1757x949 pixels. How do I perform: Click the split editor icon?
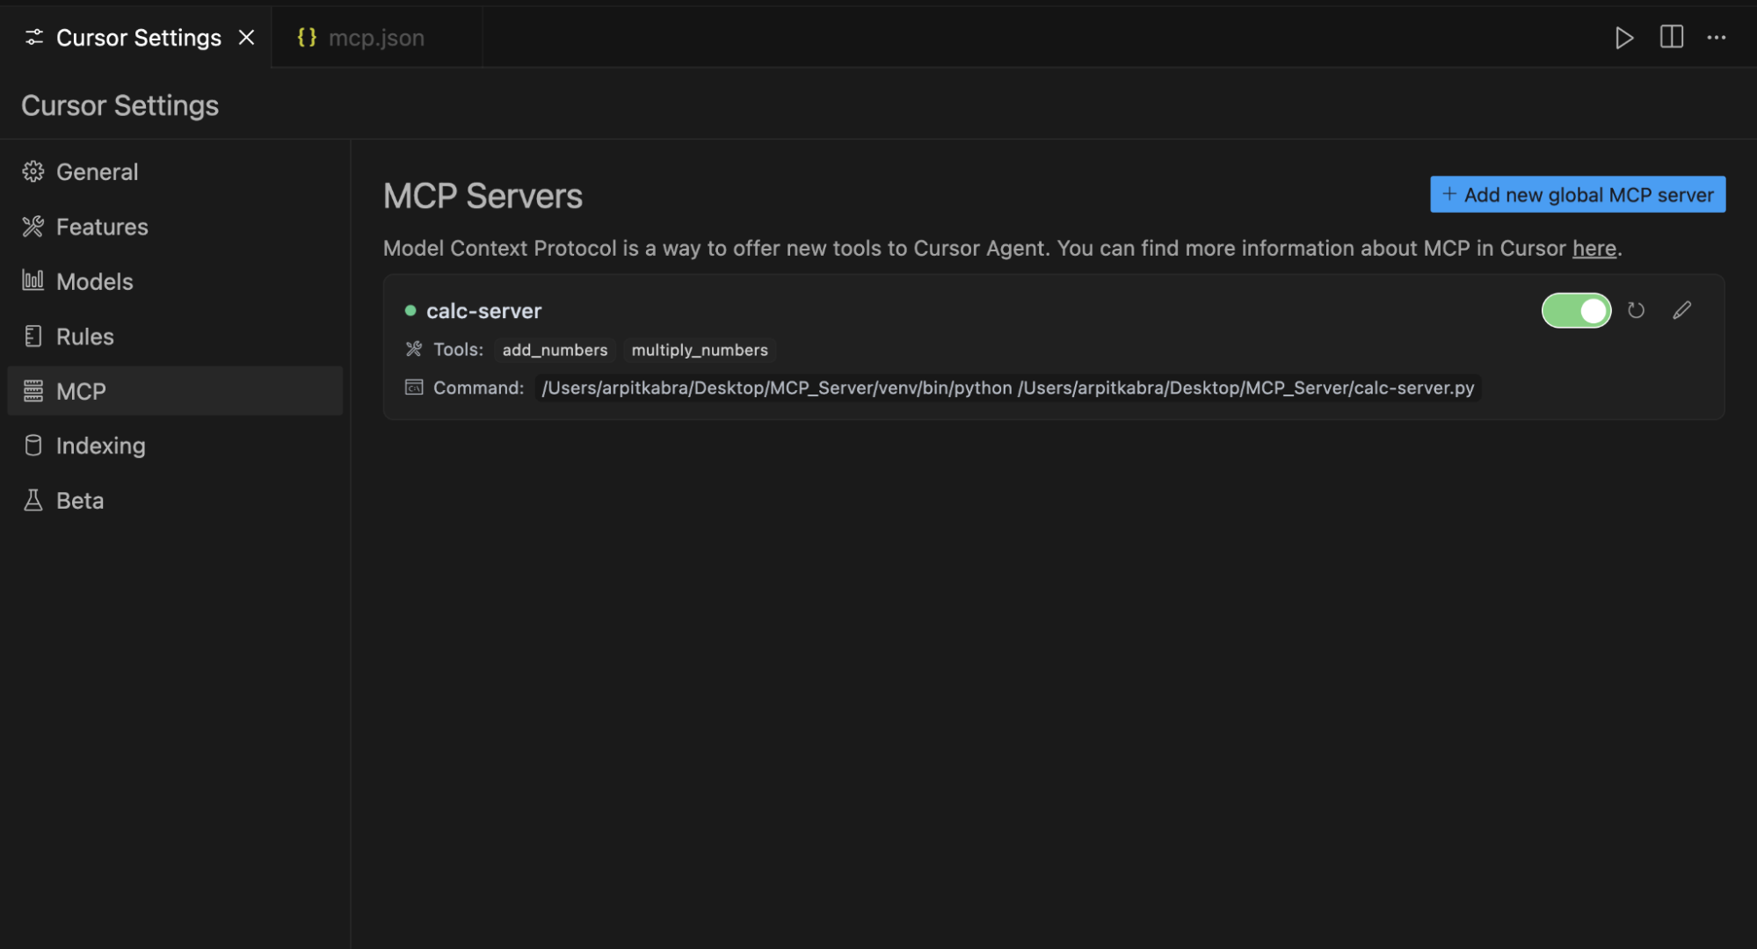point(1671,37)
